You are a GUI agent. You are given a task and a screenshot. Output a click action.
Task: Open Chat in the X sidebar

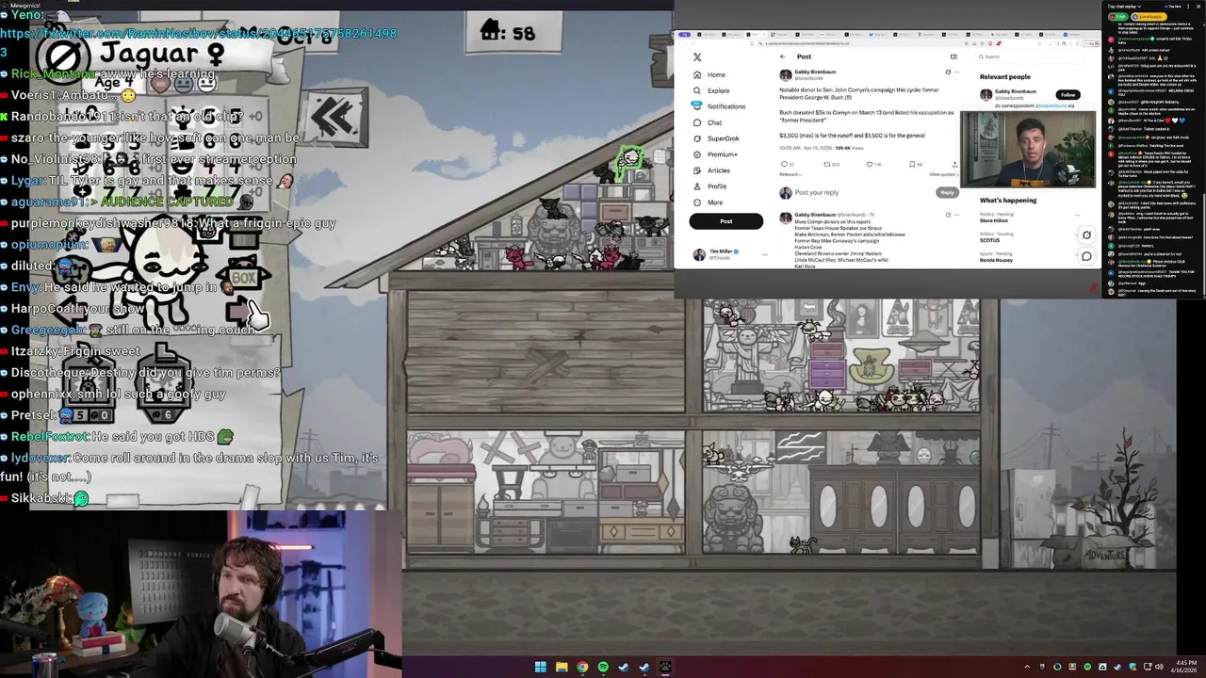[x=708, y=122]
